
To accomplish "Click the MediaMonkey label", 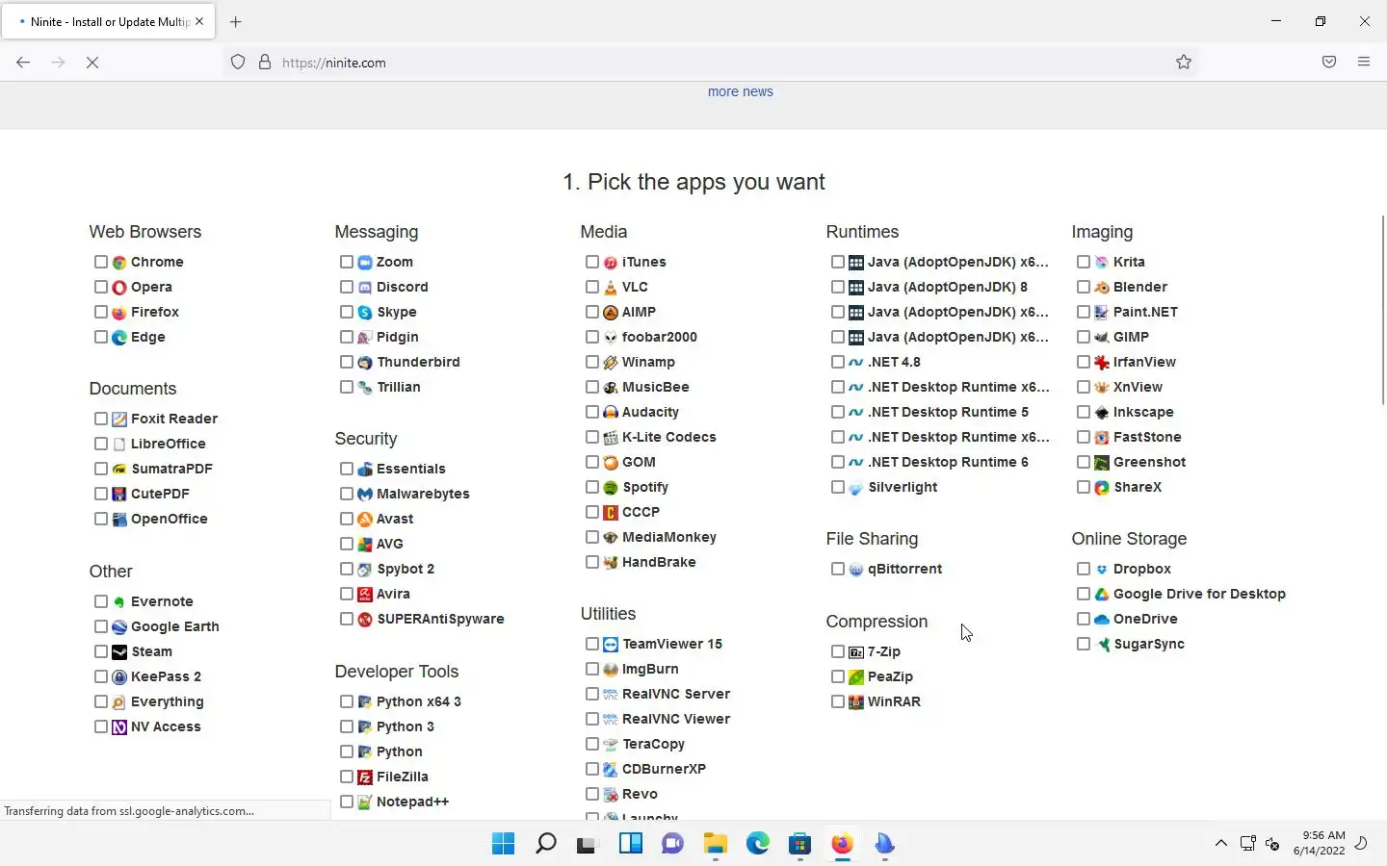I will (669, 537).
